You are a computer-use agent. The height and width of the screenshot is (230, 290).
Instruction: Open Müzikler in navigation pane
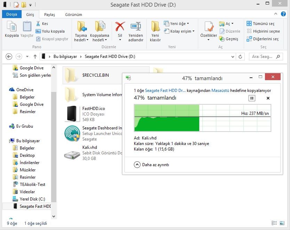pos(24,170)
